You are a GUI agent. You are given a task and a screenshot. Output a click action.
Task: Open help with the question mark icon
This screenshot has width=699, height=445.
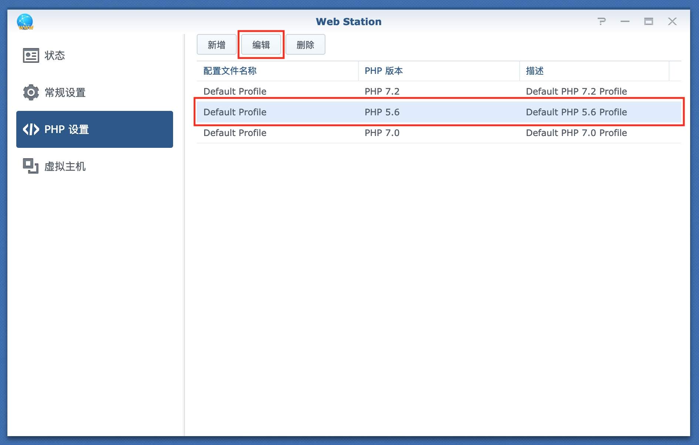coord(602,21)
